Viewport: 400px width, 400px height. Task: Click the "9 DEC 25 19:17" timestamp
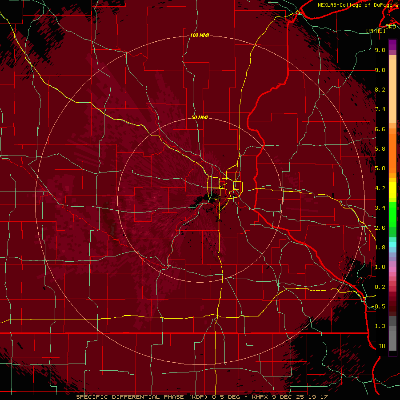[300, 397]
